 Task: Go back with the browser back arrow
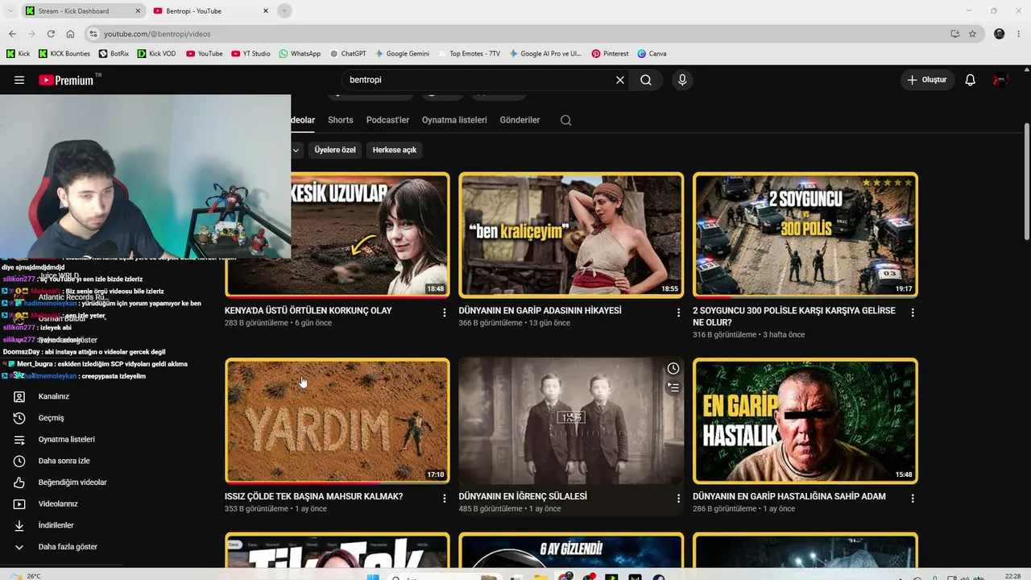click(x=12, y=34)
